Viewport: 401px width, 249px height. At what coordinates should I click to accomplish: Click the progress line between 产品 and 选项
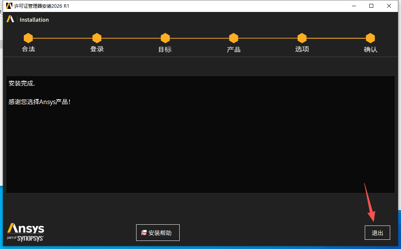tap(268, 38)
